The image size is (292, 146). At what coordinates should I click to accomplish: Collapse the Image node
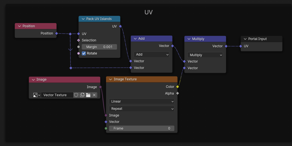(x=33, y=80)
